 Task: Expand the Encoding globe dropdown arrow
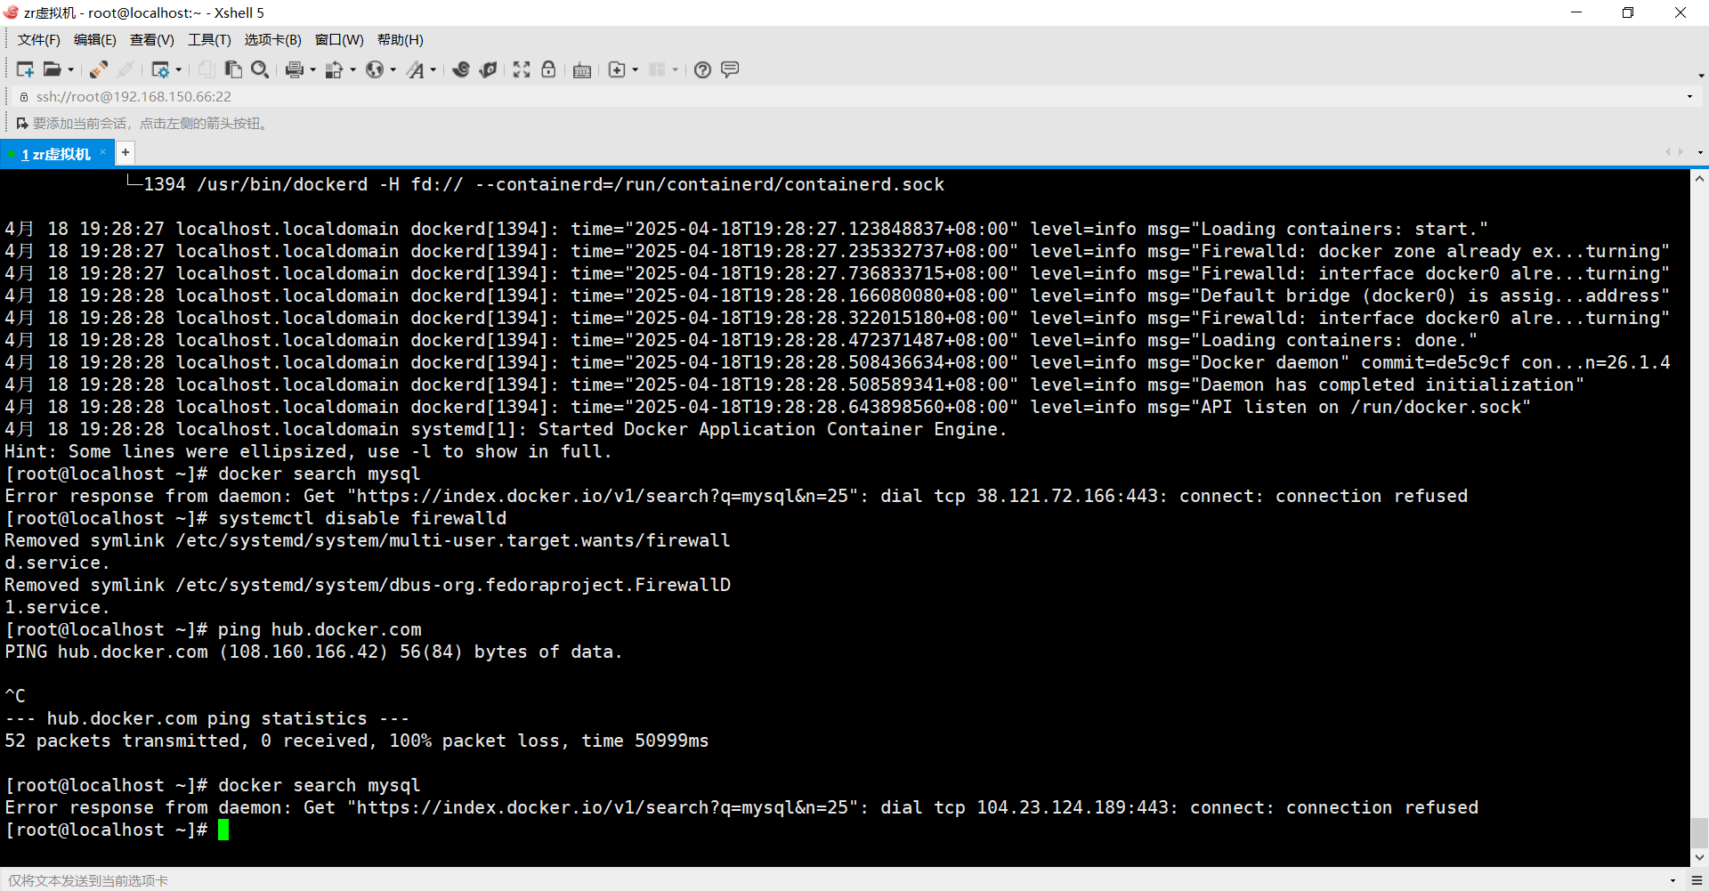[x=393, y=69]
